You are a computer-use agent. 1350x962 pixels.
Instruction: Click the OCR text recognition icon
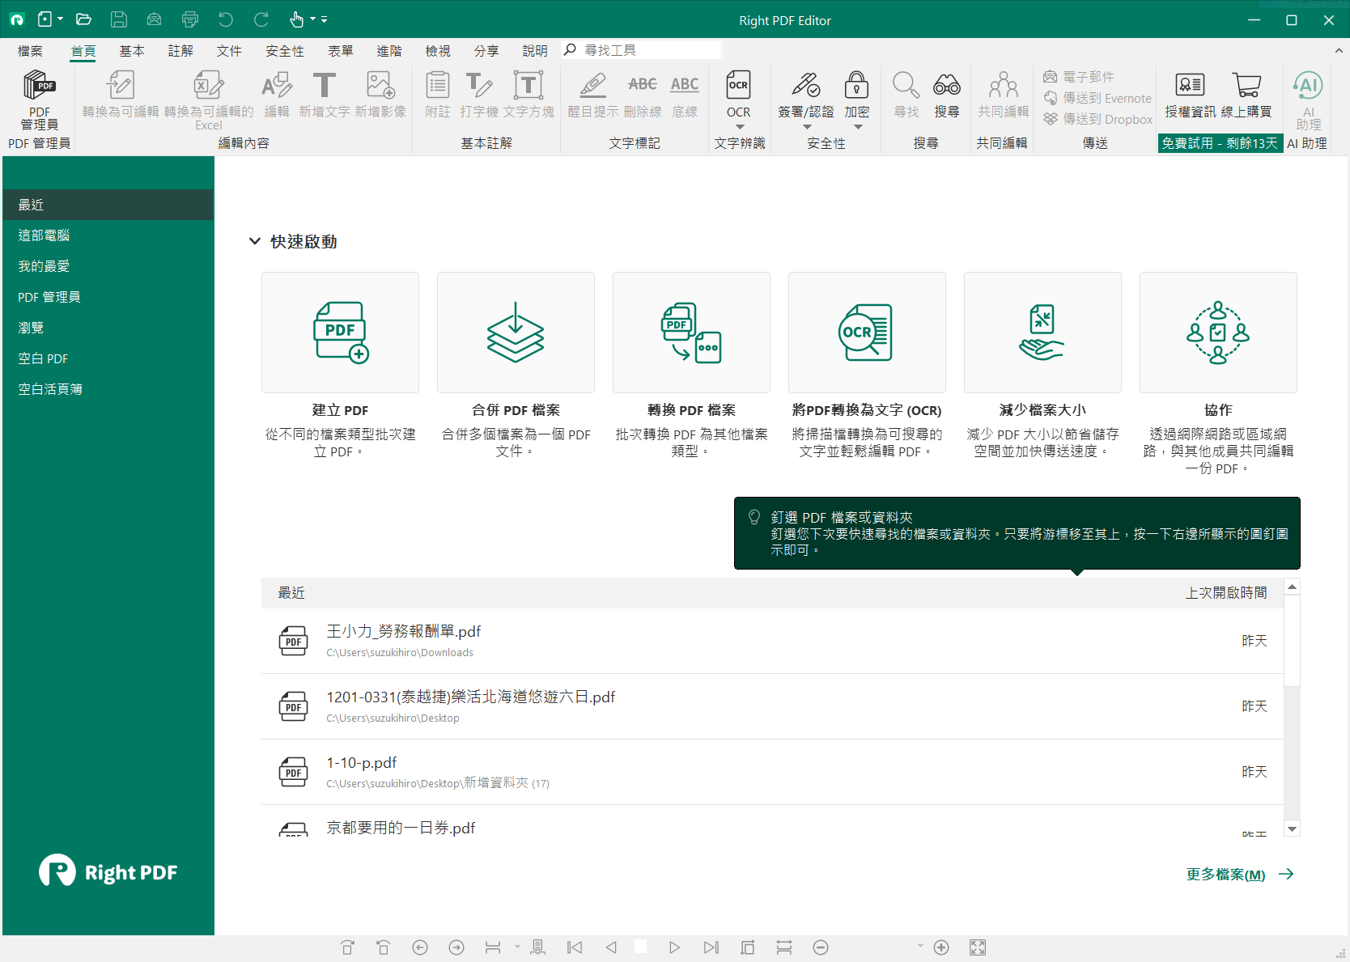[x=738, y=86]
